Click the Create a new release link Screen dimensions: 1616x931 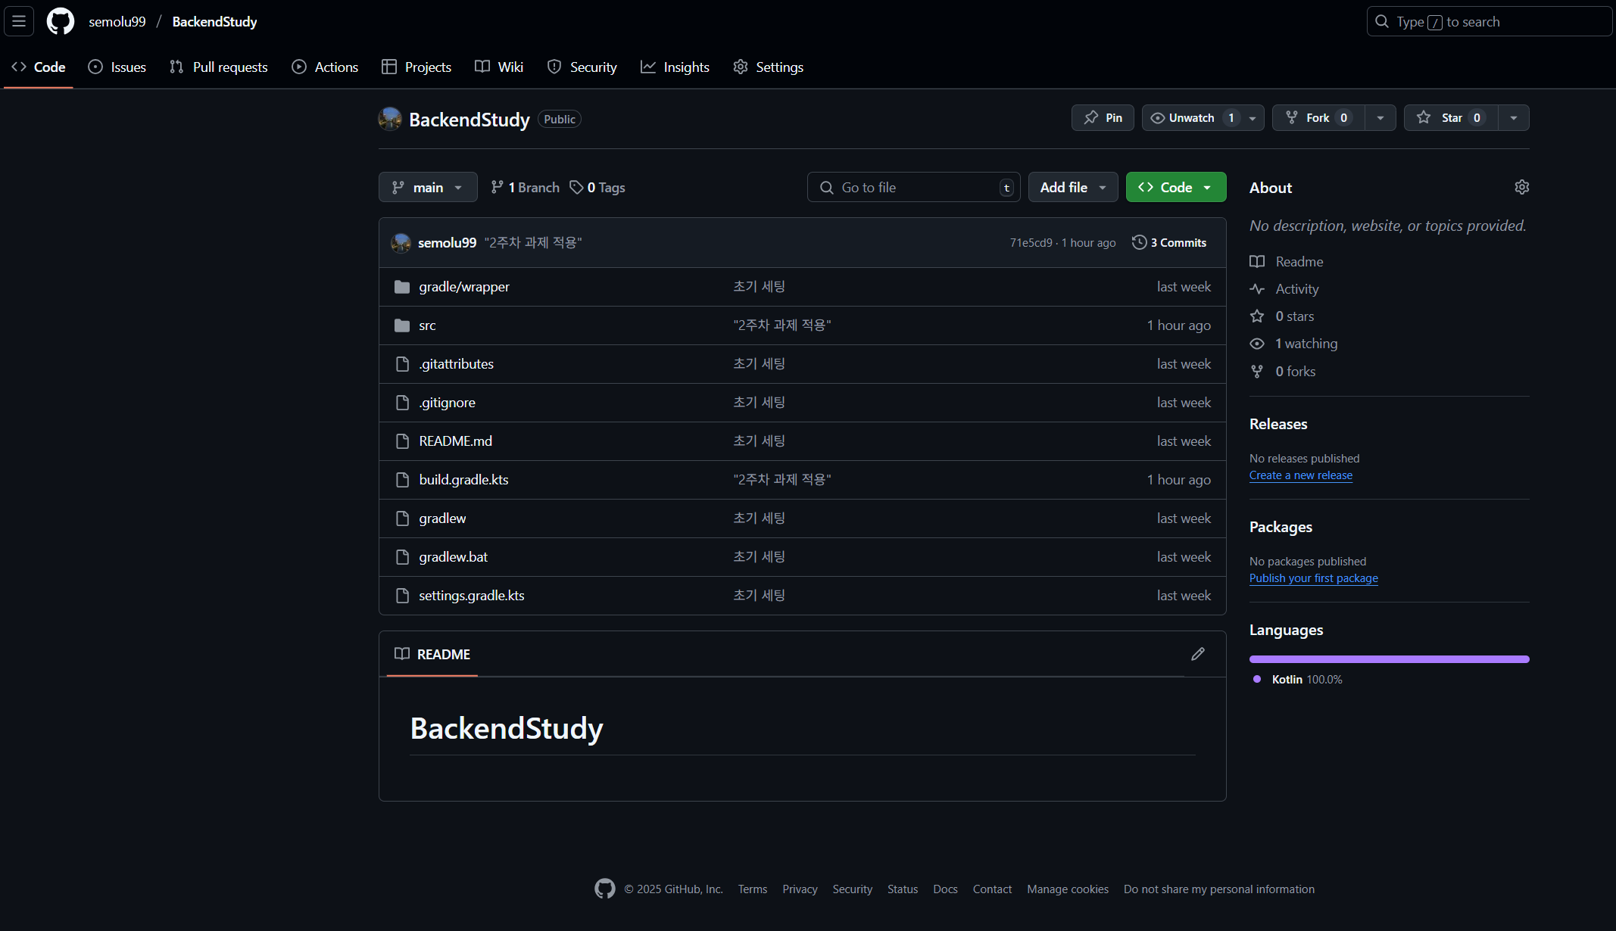pos(1300,475)
